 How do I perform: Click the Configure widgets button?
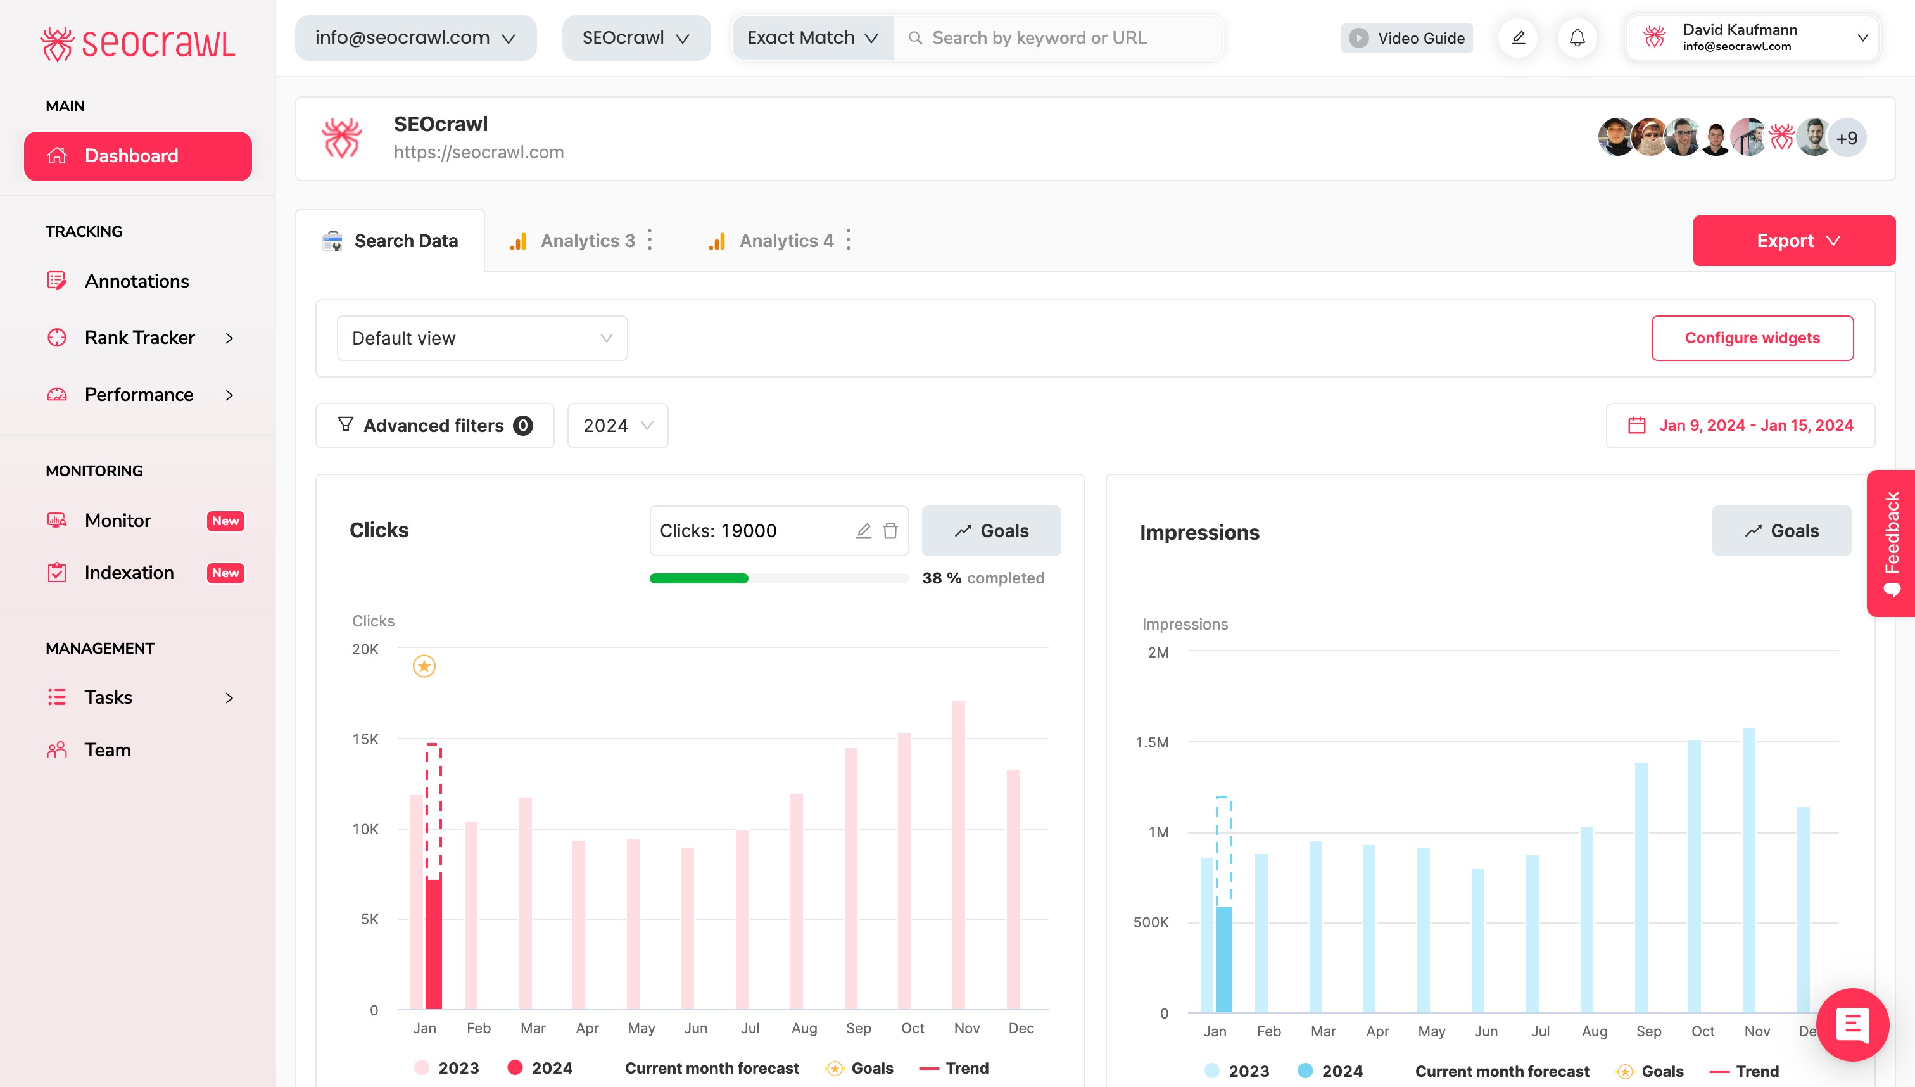[1752, 338]
